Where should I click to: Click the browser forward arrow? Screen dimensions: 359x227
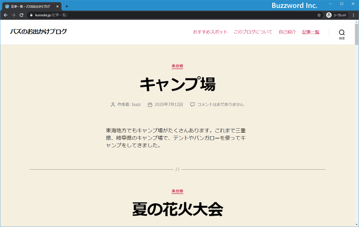click(13, 15)
